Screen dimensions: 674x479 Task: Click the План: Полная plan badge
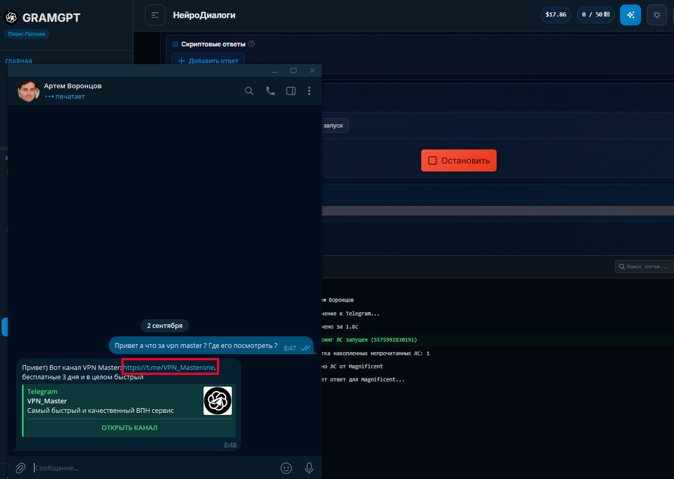click(27, 34)
